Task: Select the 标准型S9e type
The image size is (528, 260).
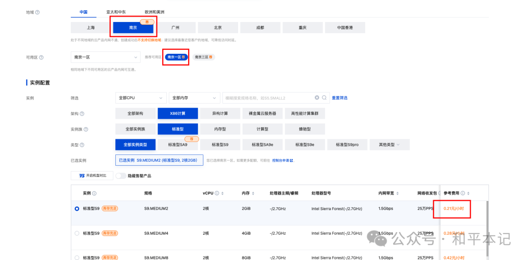Action: [305, 145]
